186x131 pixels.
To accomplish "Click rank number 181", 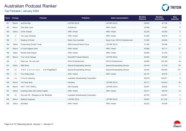I will (8, 23).
